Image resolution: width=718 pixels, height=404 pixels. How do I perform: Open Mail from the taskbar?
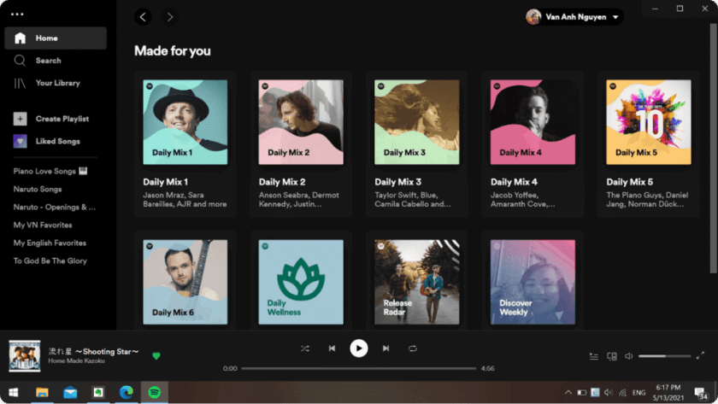point(70,393)
